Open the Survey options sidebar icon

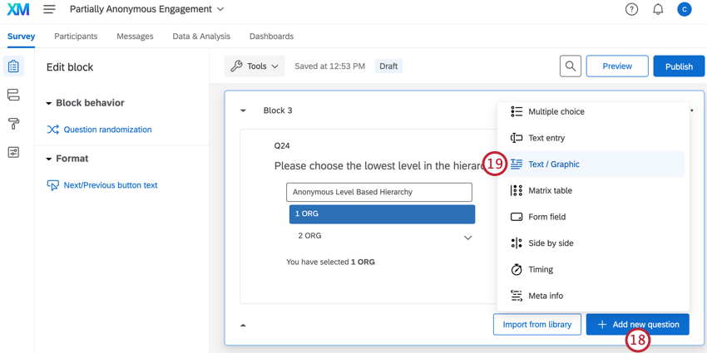click(13, 153)
